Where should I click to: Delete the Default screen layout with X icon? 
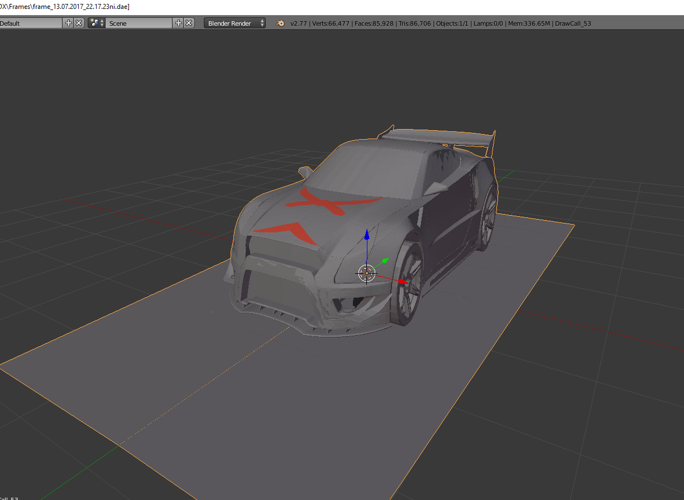tap(79, 23)
